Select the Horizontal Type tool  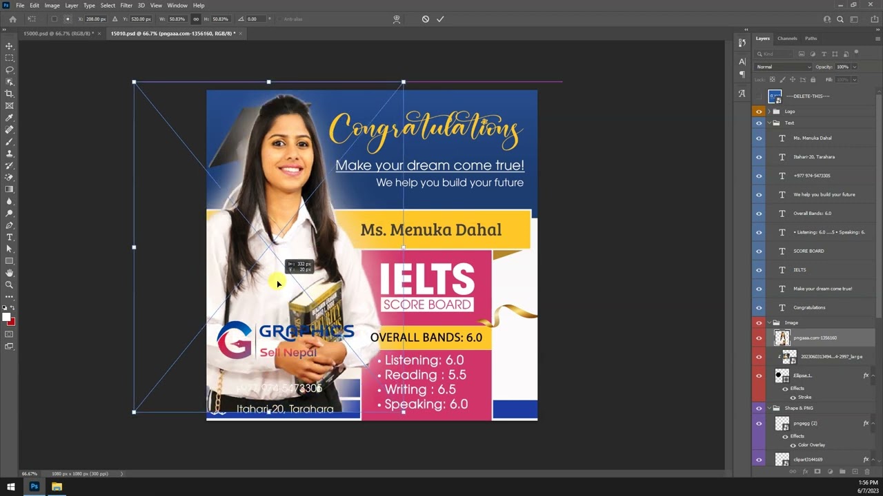pyautogui.click(x=9, y=237)
